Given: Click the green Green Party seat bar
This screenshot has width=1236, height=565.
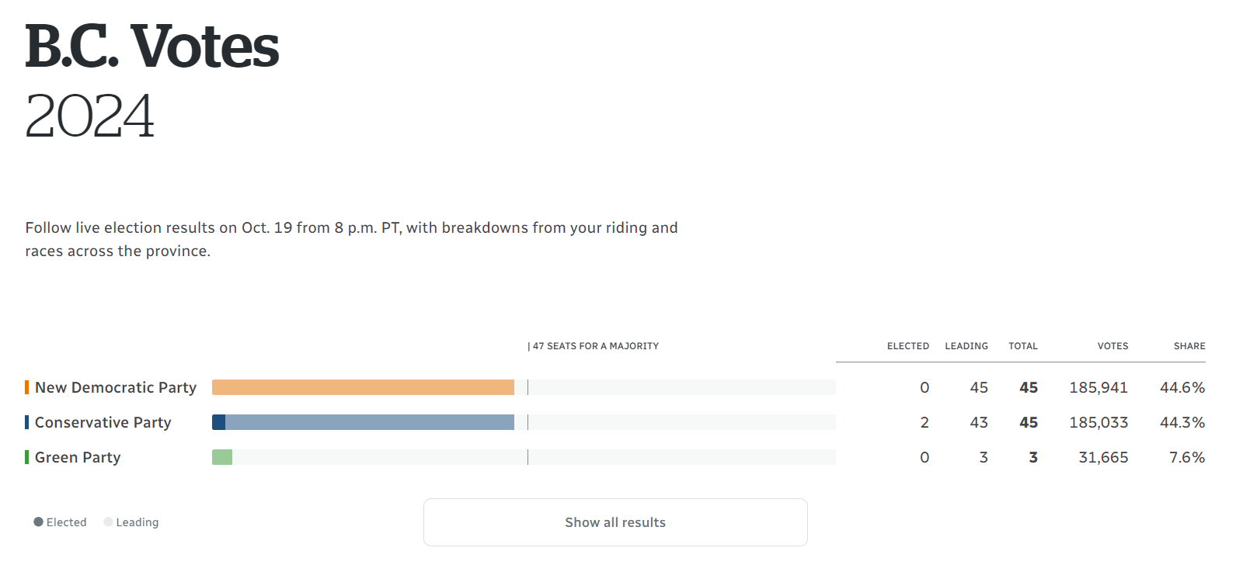Looking at the screenshot, I should 222,457.
